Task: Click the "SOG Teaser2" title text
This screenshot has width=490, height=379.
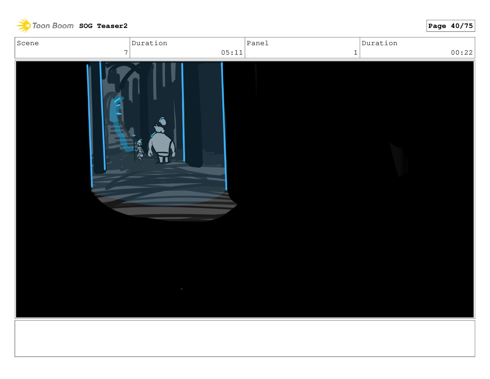Action: 103,26
